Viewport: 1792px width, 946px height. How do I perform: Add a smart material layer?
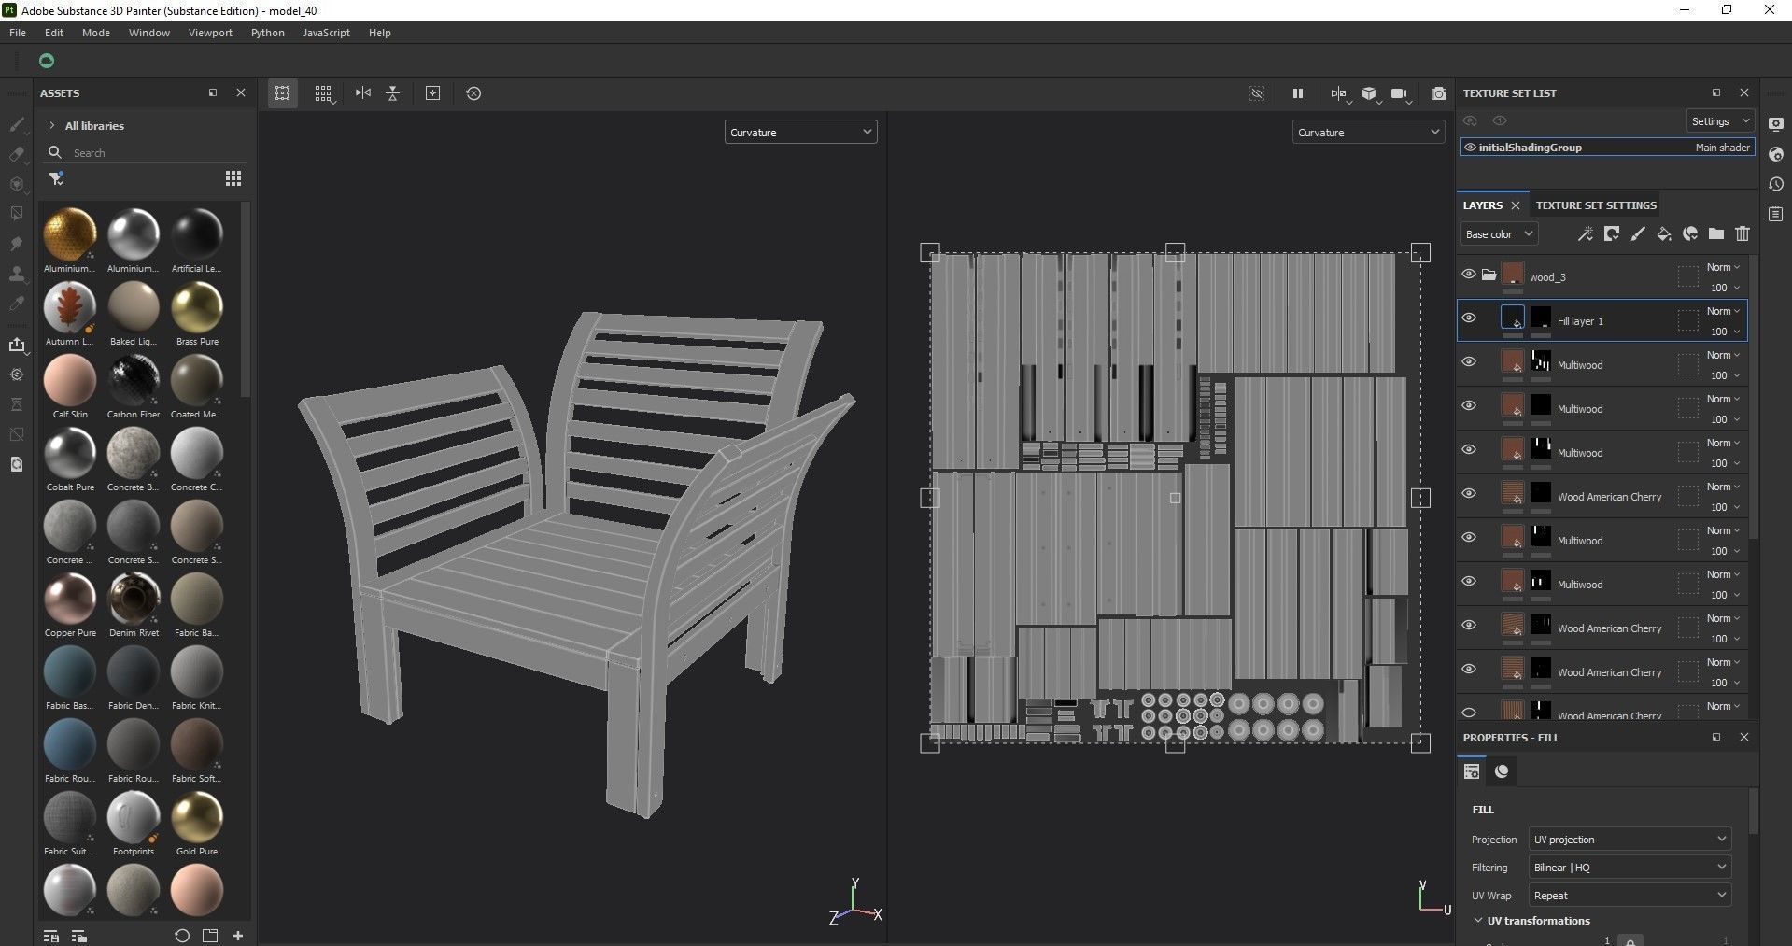point(1690,234)
